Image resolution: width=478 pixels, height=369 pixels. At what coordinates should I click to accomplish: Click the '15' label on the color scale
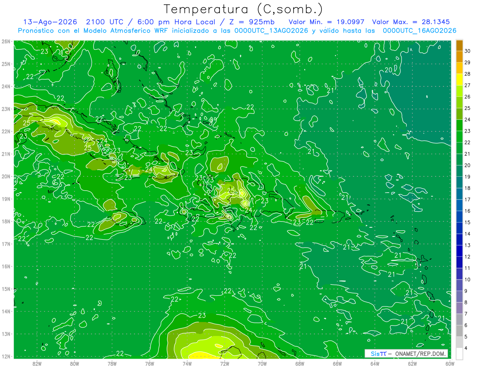point(467,223)
